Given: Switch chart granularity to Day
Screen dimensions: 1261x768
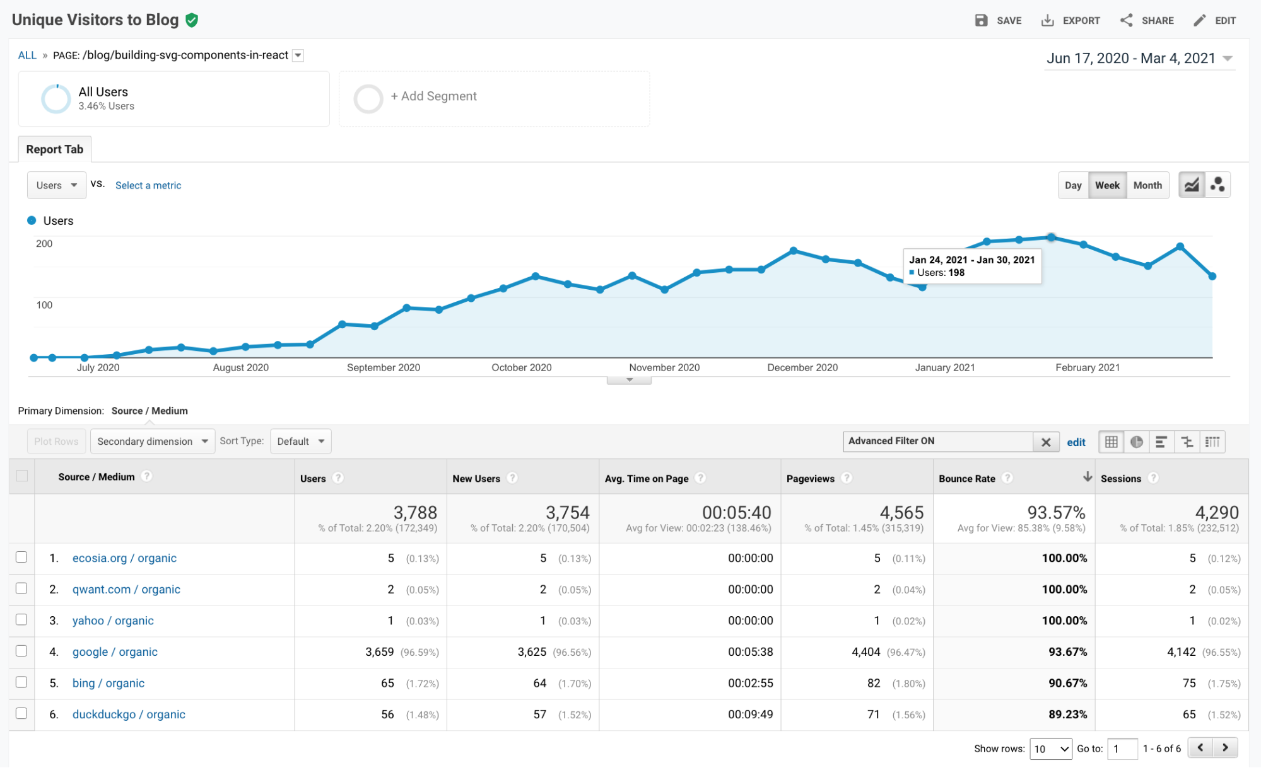Looking at the screenshot, I should tap(1073, 185).
